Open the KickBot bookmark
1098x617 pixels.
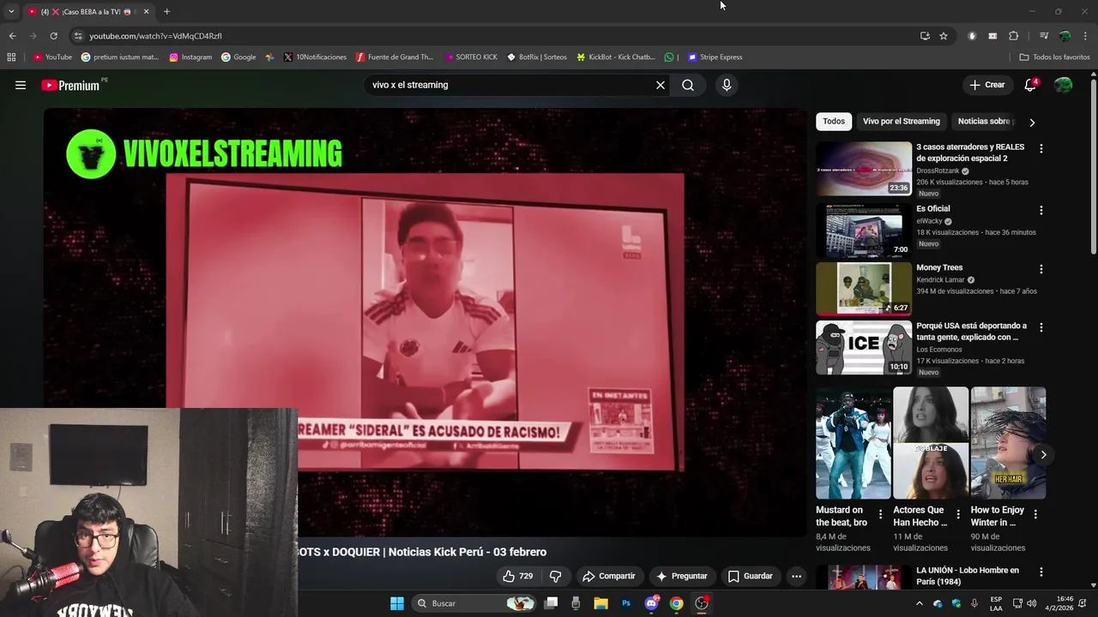coord(616,57)
